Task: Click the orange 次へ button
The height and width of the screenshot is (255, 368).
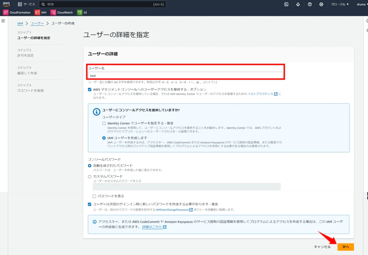Action: tap(346, 247)
